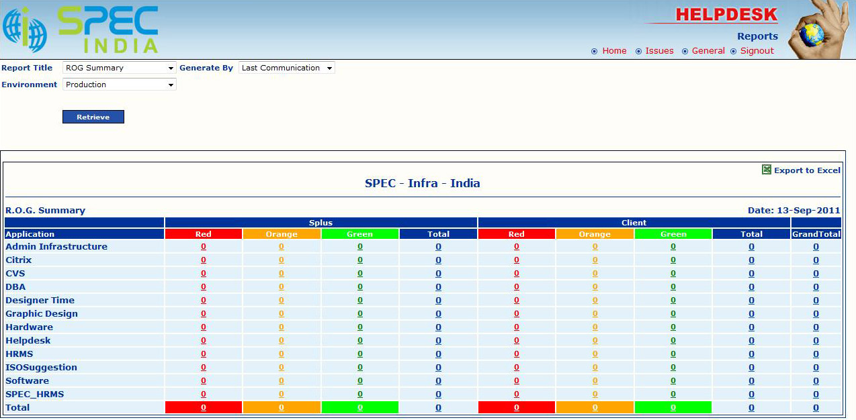Sign out using the Signout link

(757, 51)
